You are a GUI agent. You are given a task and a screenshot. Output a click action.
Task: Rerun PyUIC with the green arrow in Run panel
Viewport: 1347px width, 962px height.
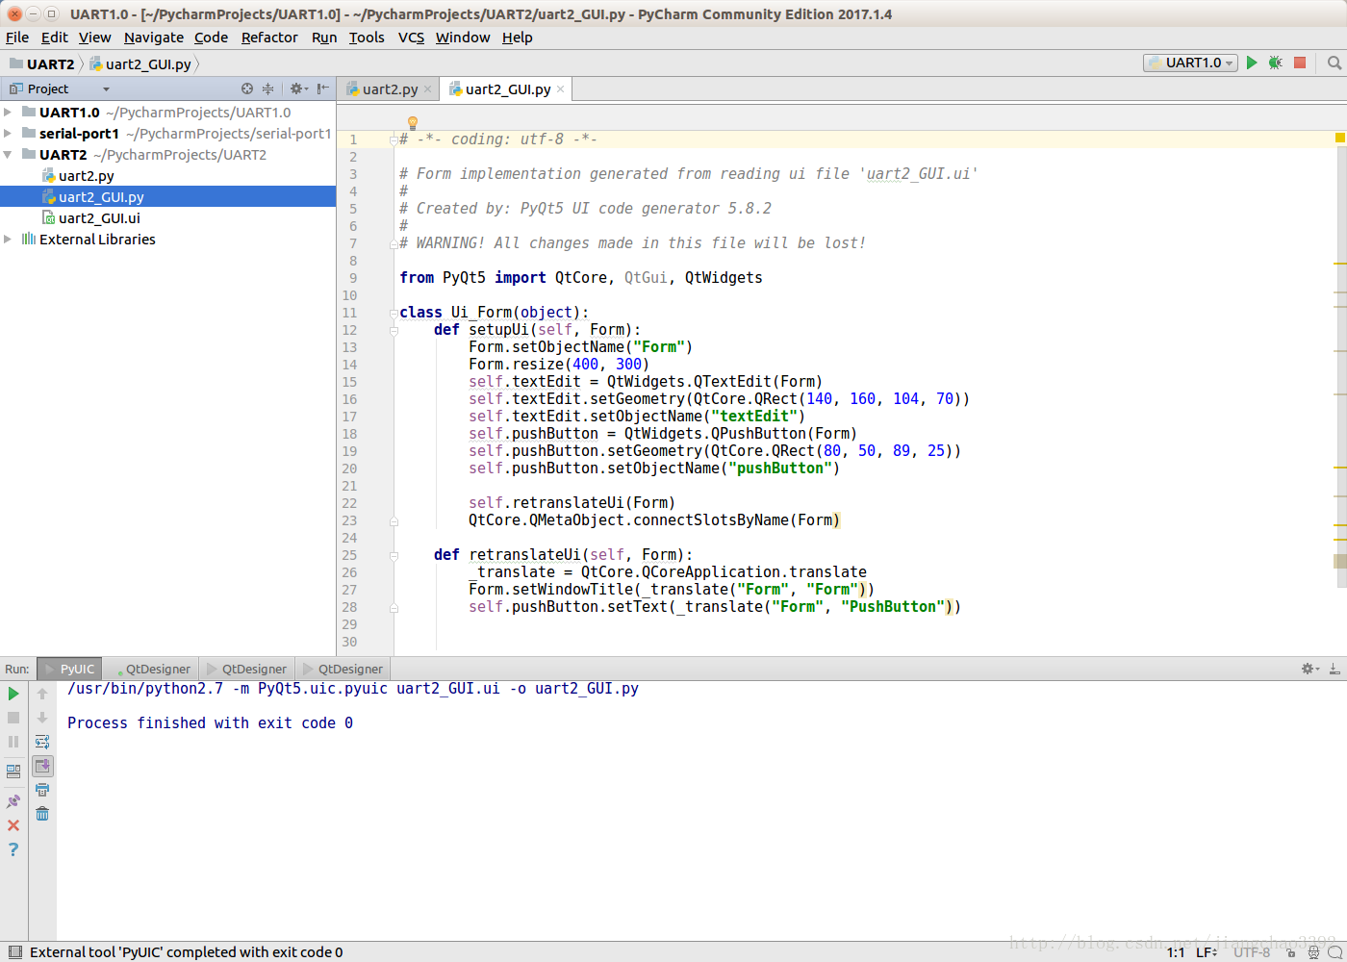(13, 694)
